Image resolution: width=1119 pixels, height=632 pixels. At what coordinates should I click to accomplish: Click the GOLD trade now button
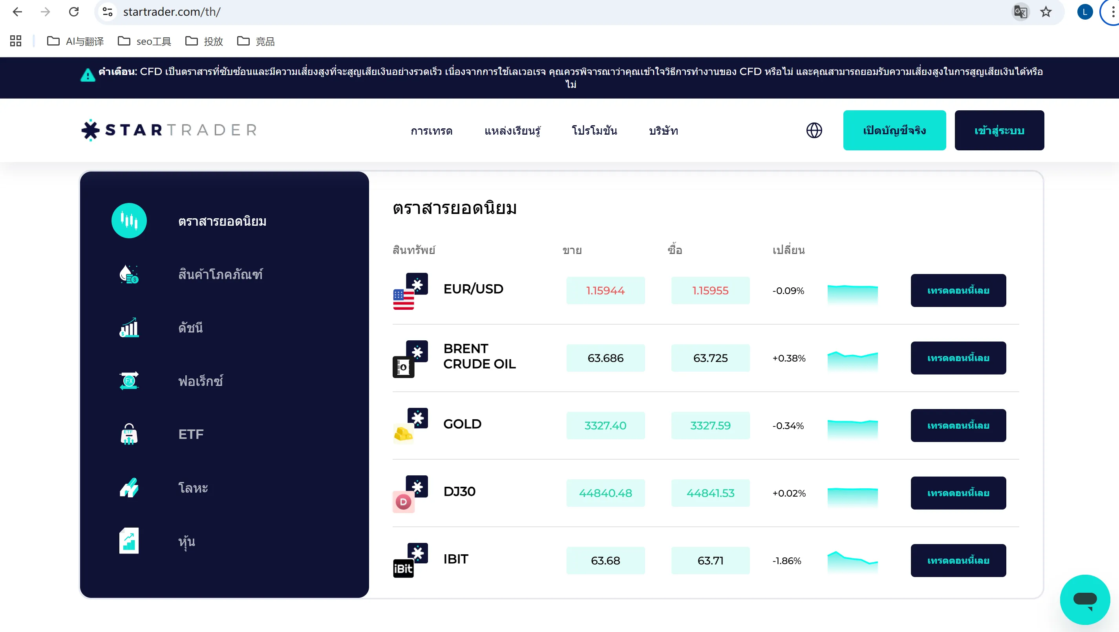[958, 426]
